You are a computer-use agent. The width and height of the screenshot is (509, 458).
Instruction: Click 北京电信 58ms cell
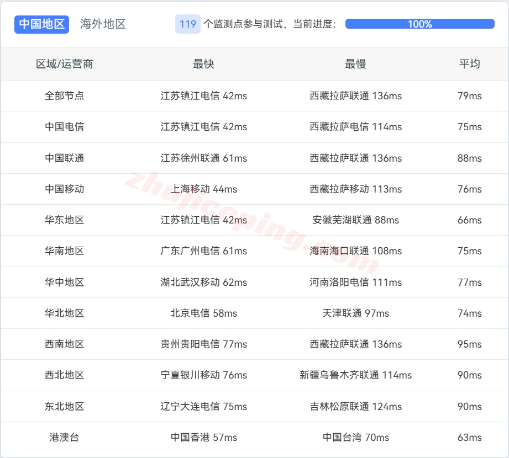pos(203,313)
